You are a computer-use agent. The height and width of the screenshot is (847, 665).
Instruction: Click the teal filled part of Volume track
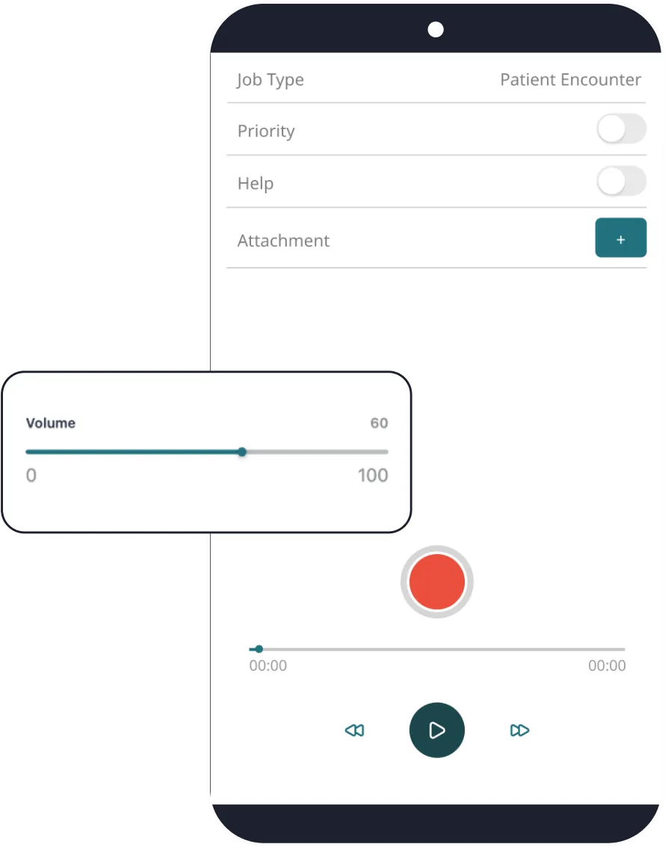[132, 452]
